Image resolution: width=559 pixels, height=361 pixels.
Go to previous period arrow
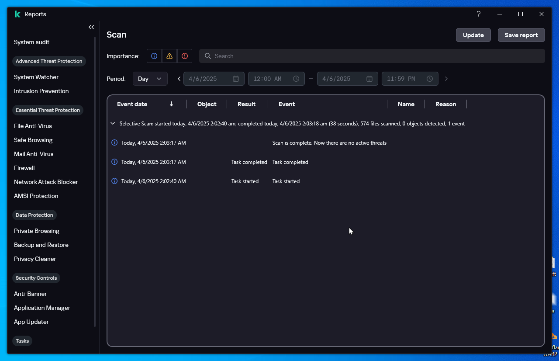179,79
